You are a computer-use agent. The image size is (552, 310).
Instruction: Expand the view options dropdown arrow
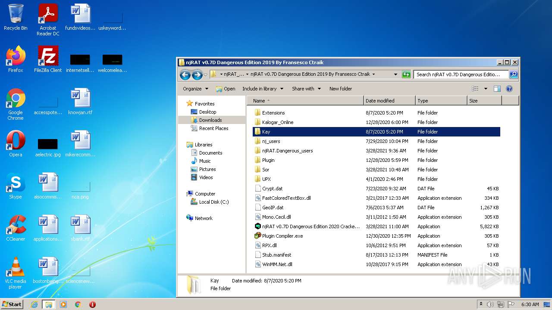(x=486, y=89)
